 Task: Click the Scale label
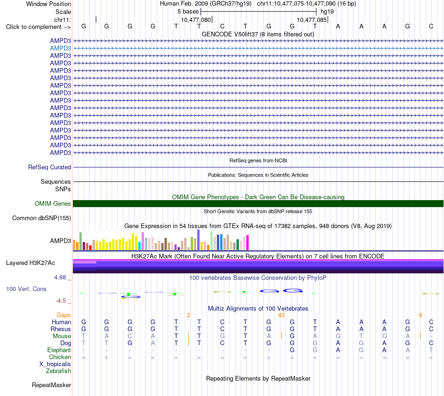(63, 12)
